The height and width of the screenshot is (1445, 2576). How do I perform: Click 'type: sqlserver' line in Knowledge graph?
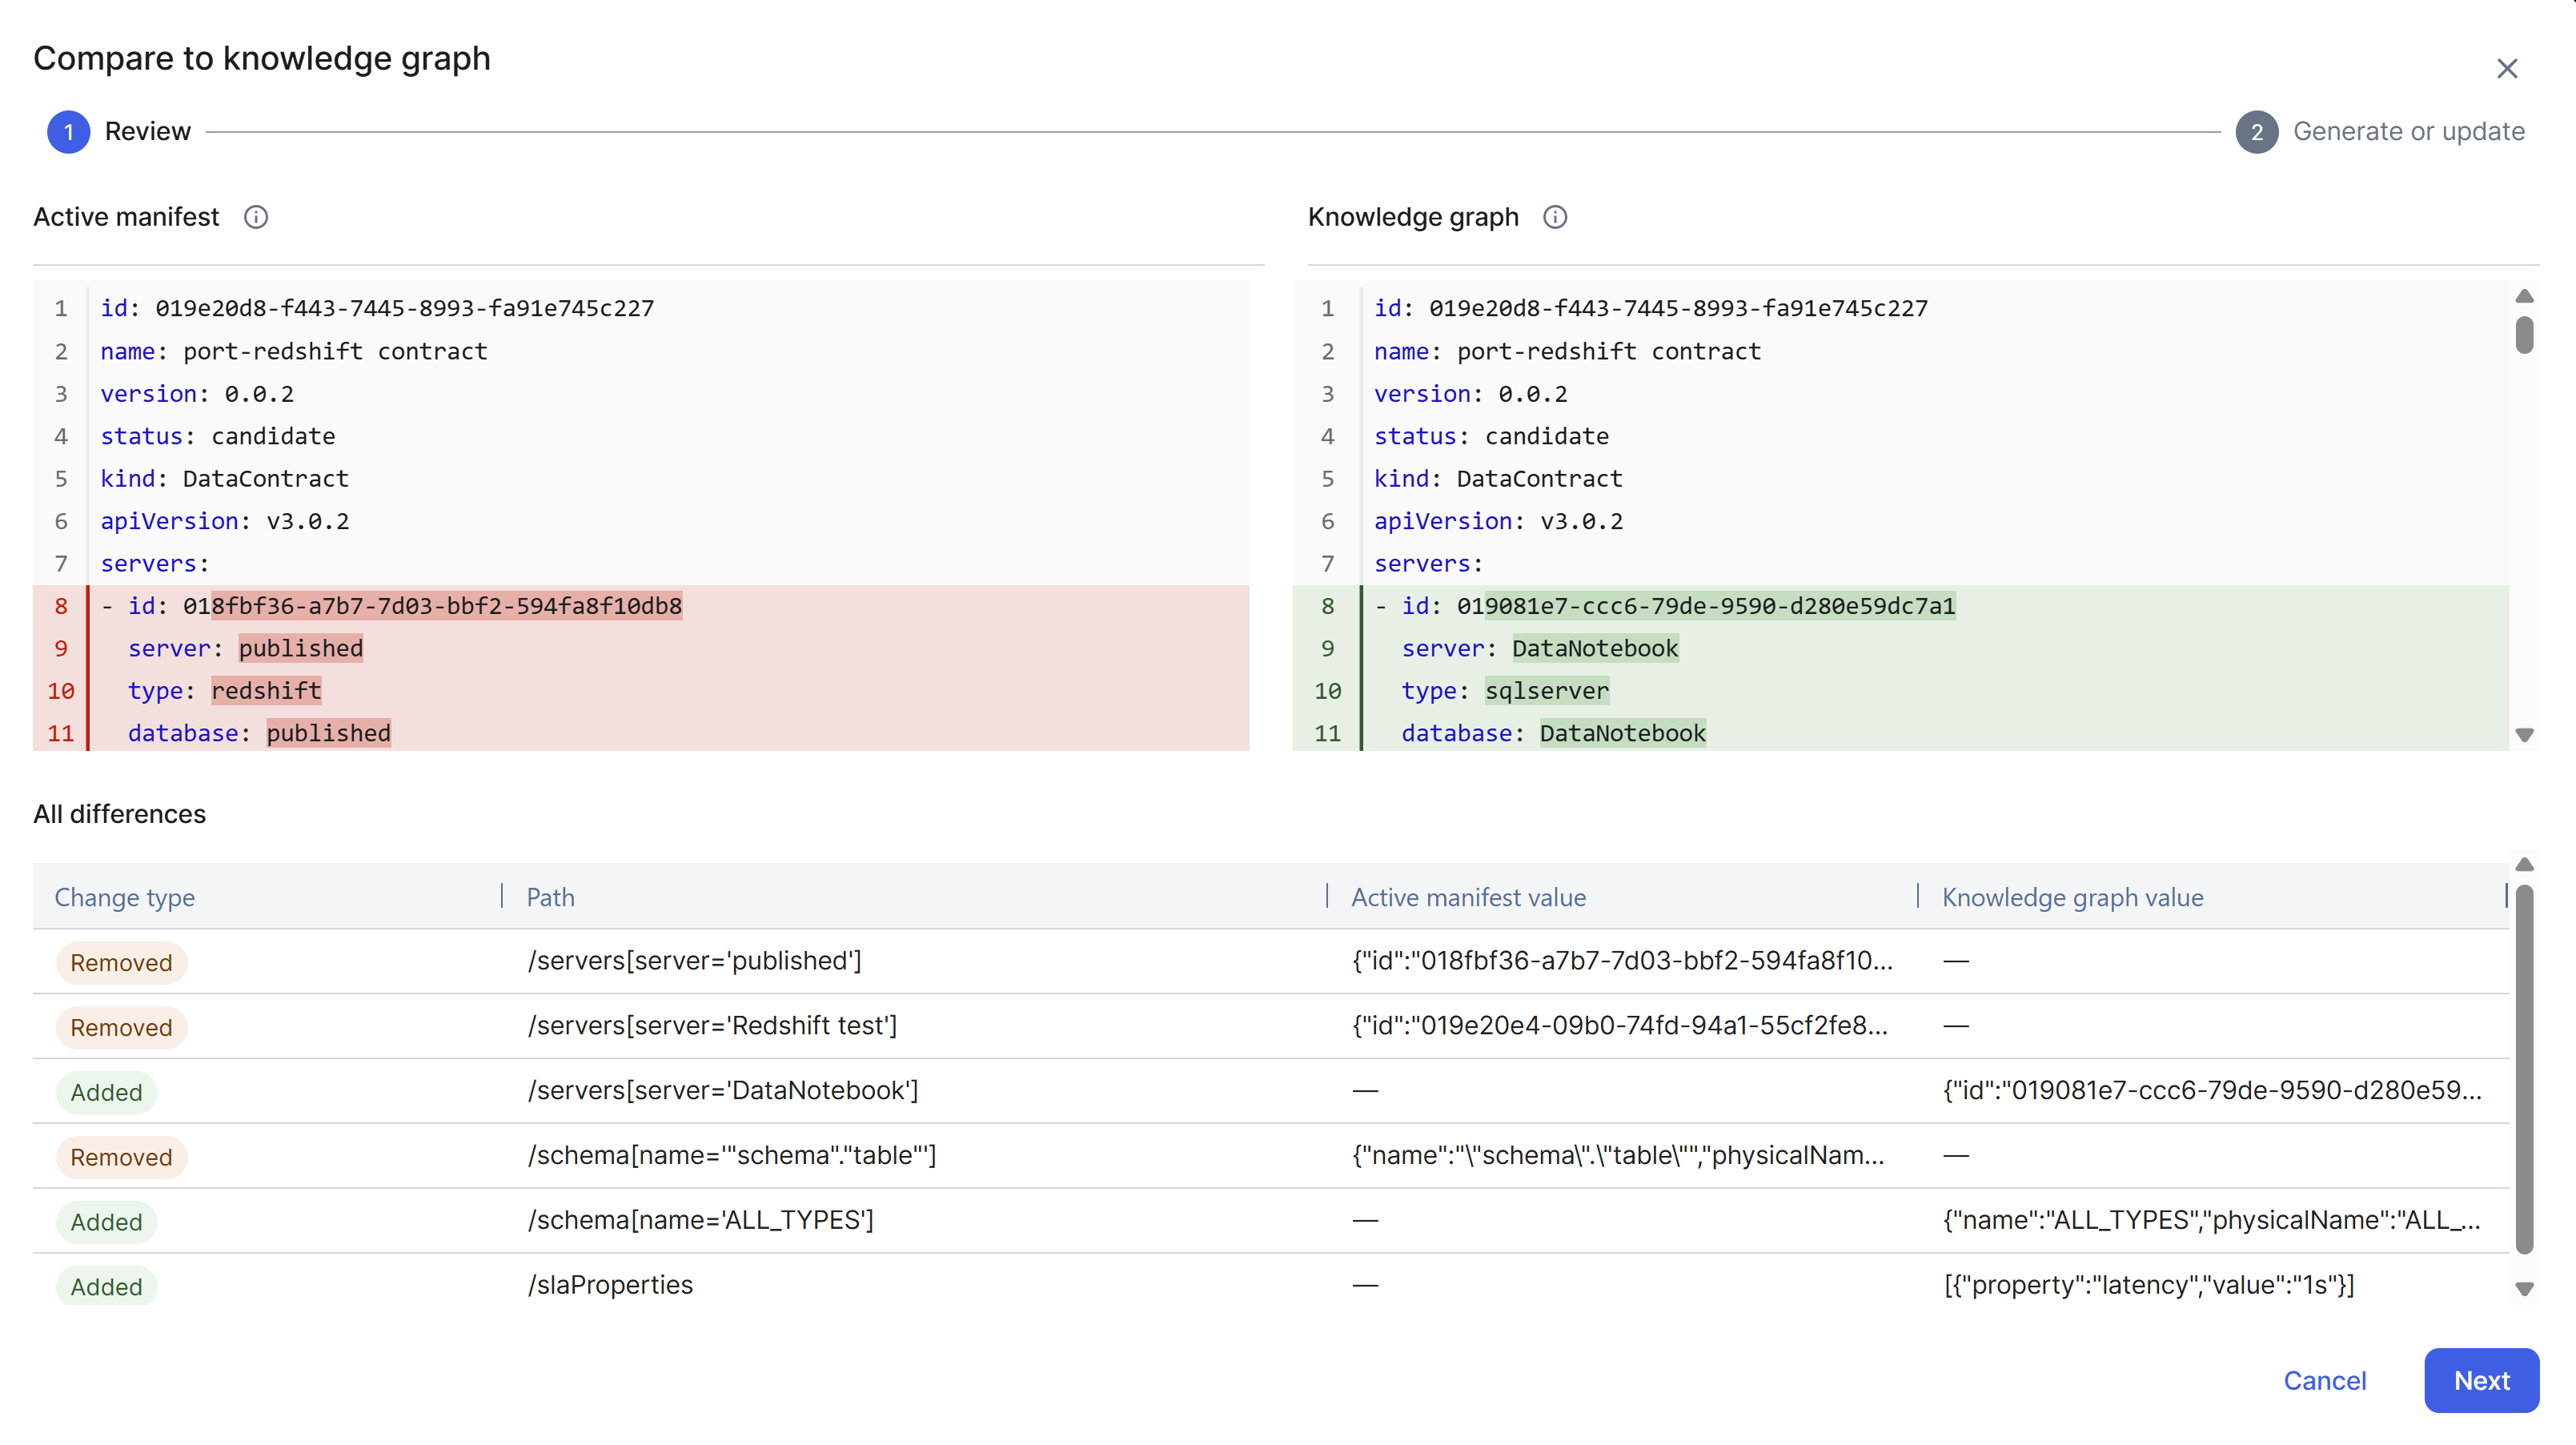(1505, 691)
